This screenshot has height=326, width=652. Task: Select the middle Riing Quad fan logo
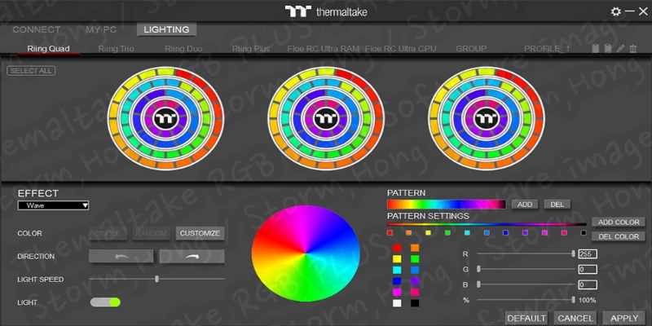(327, 118)
